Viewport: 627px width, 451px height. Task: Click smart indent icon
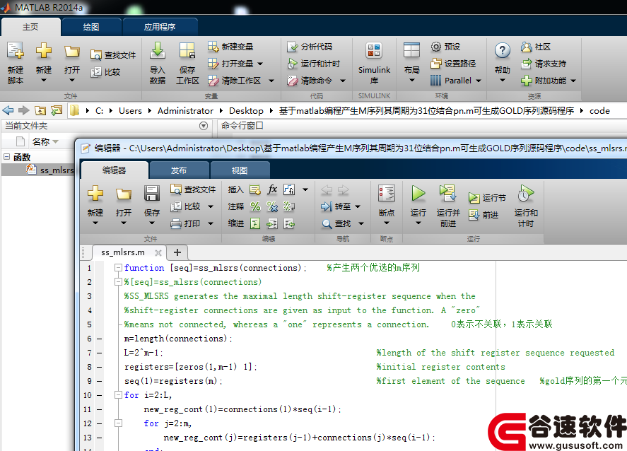point(255,223)
